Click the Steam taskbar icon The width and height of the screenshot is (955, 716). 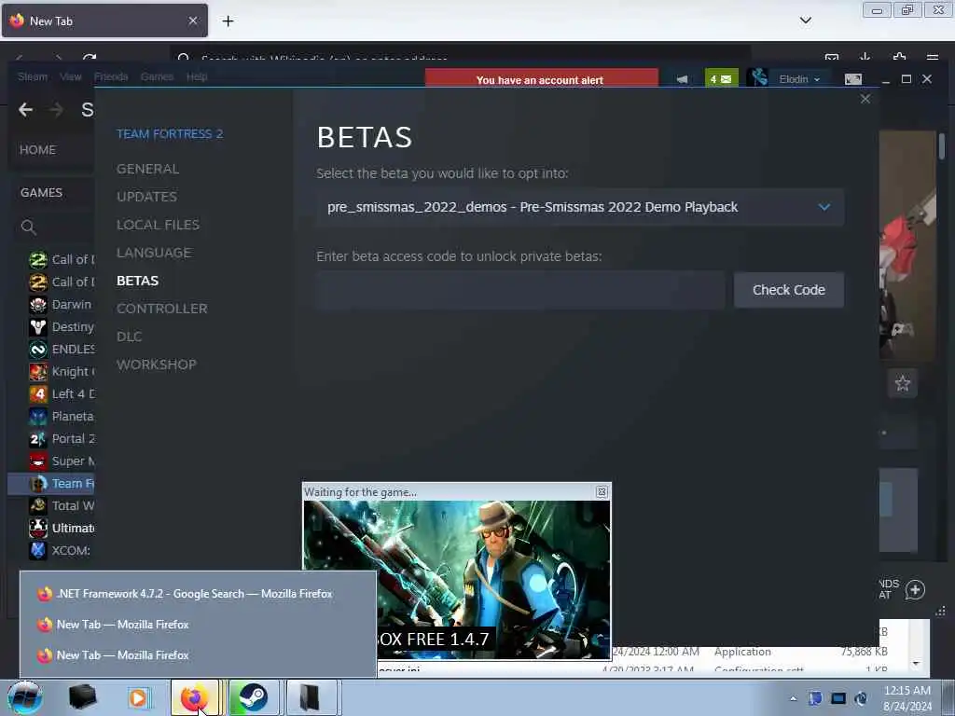click(x=252, y=697)
